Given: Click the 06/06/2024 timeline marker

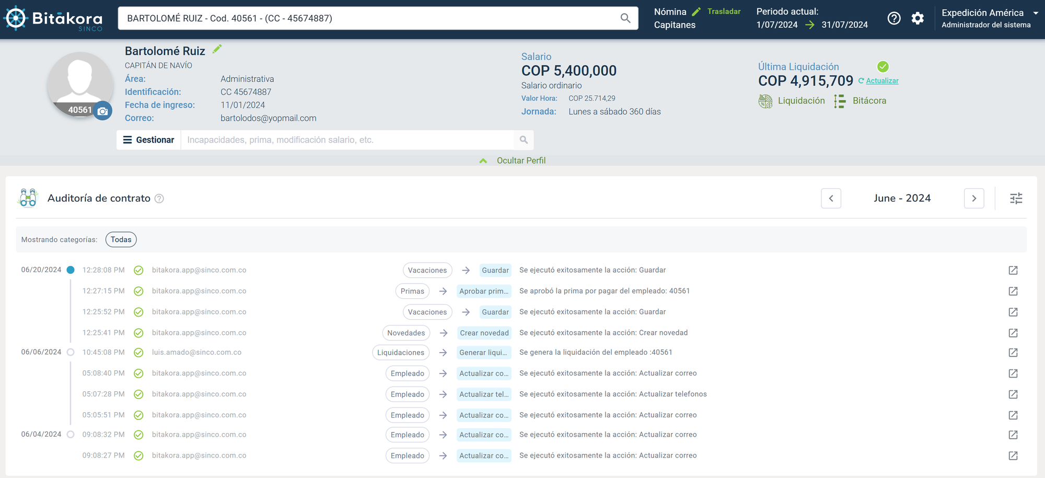Looking at the screenshot, I should tap(71, 353).
